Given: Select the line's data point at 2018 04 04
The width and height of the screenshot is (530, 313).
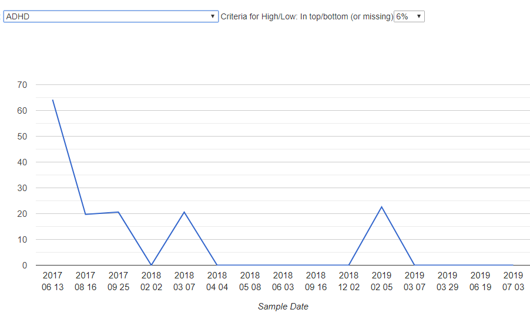Looking at the screenshot, I should (x=217, y=265).
